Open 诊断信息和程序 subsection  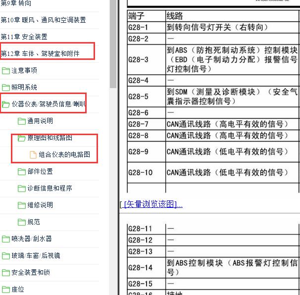[x=50, y=188]
